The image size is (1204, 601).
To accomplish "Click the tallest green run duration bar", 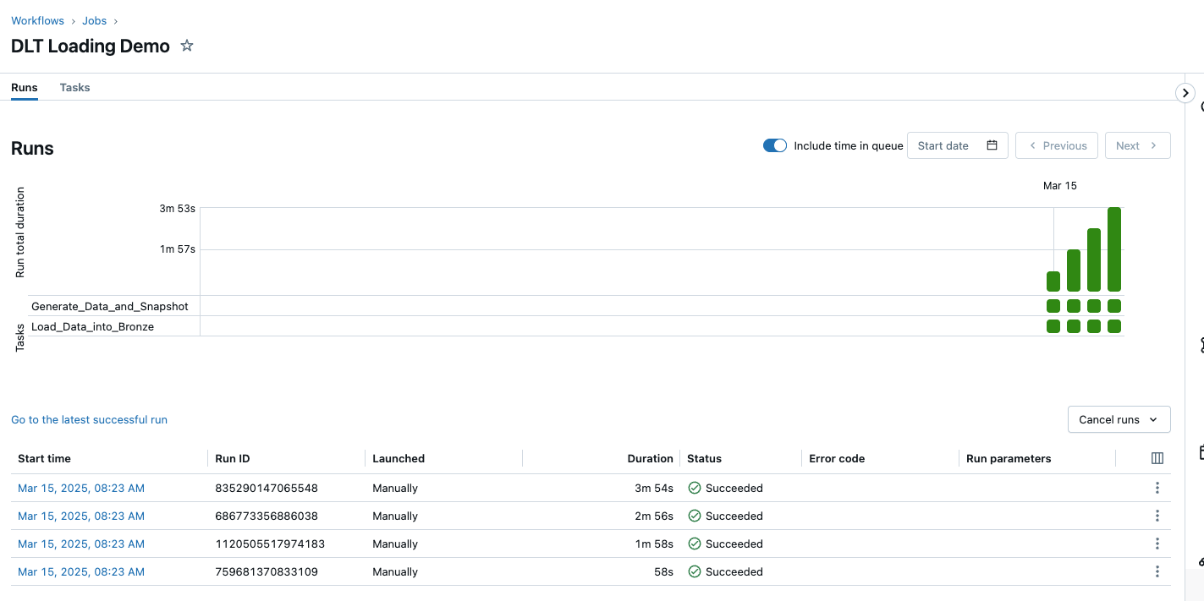I will pyautogui.click(x=1114, y=249).
